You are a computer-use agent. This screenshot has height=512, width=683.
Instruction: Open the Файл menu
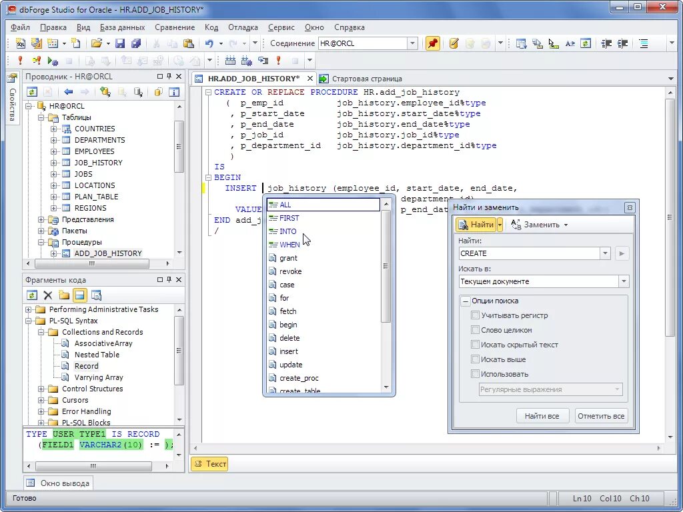(x=20, y=27)
